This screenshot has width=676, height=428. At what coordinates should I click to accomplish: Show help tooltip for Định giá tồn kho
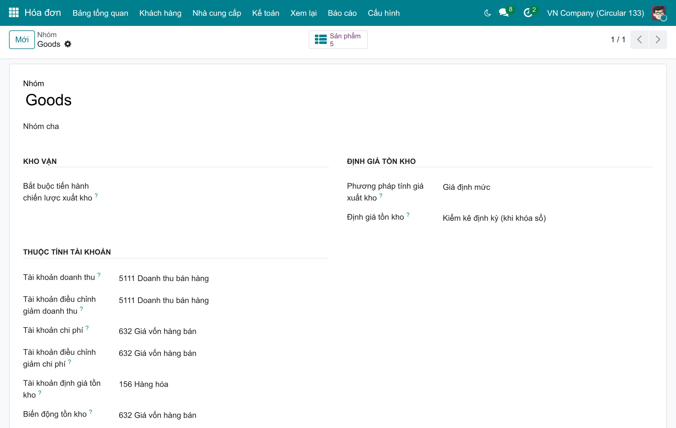[408, 215]
